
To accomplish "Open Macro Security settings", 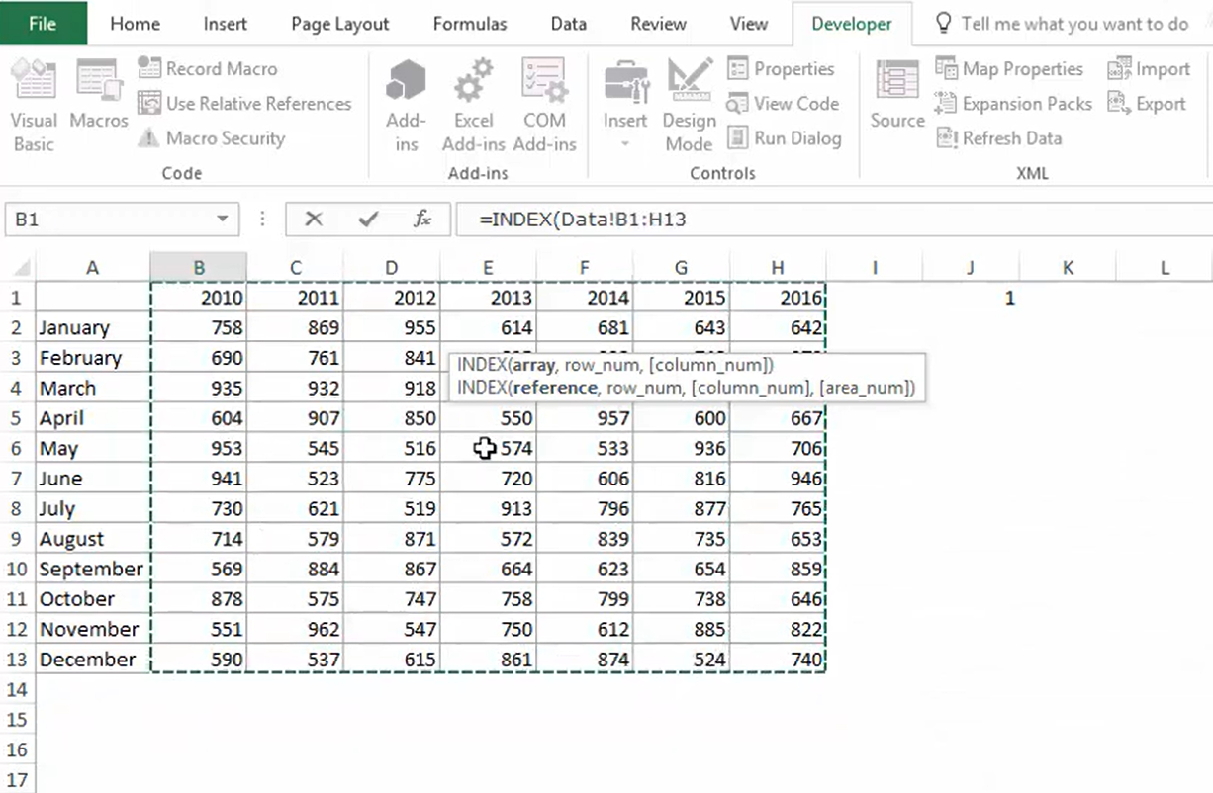I will point(211,138).
